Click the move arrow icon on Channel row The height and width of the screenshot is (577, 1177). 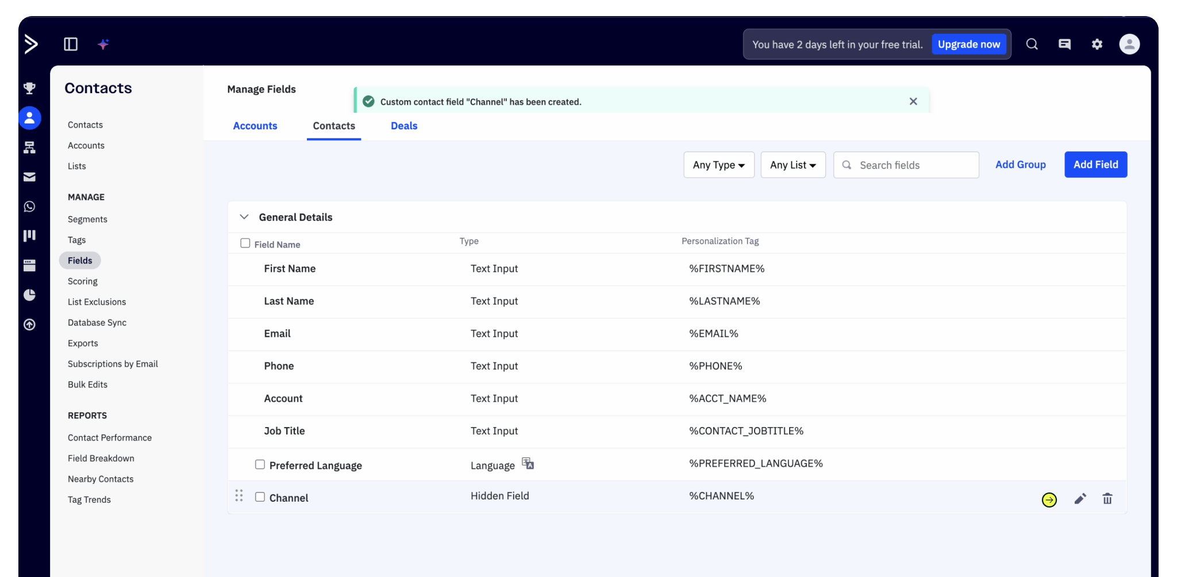[1049, 500]
